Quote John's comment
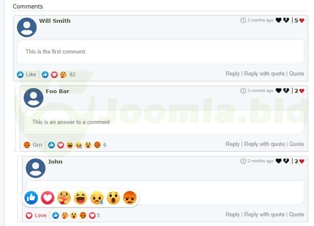The image size is (314, 226). pos(296,214)
